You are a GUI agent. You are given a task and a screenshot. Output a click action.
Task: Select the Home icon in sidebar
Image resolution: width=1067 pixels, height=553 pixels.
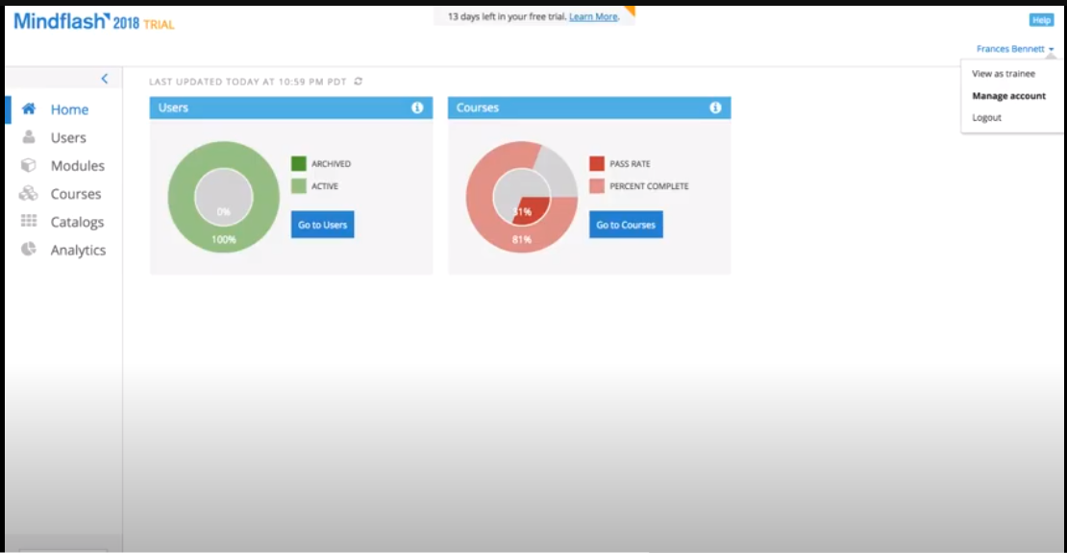(x=29, y=108)
